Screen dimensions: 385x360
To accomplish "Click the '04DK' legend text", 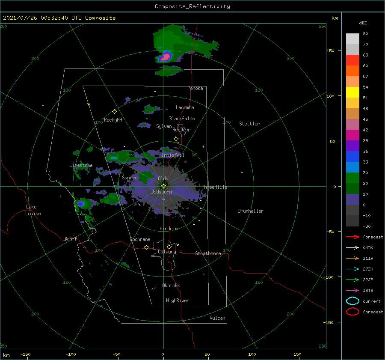I will tap(368, 247).
